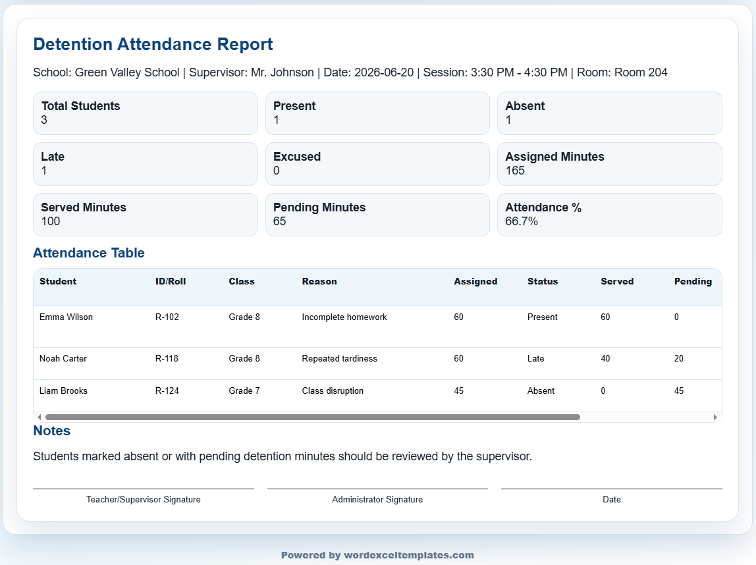Click the Total Students summary card
756x565 pixels.
coord(146,113)
